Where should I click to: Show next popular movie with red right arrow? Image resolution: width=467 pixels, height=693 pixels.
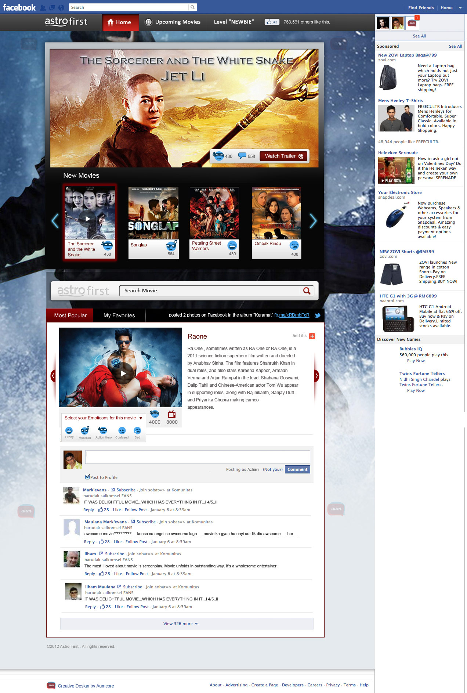point(316,375)
